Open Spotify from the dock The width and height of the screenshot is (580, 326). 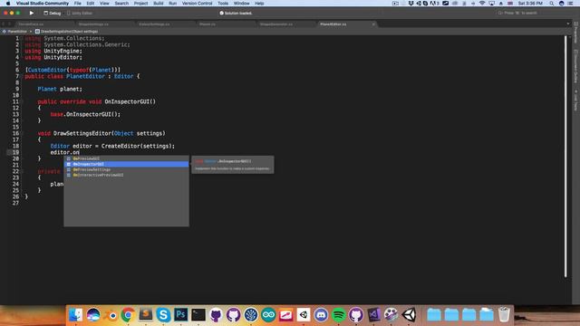pyautogui.click(x=338, y=315)
